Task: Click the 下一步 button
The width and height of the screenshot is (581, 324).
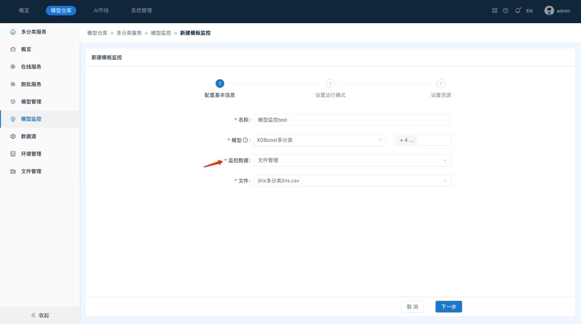Action: [448, 307]
